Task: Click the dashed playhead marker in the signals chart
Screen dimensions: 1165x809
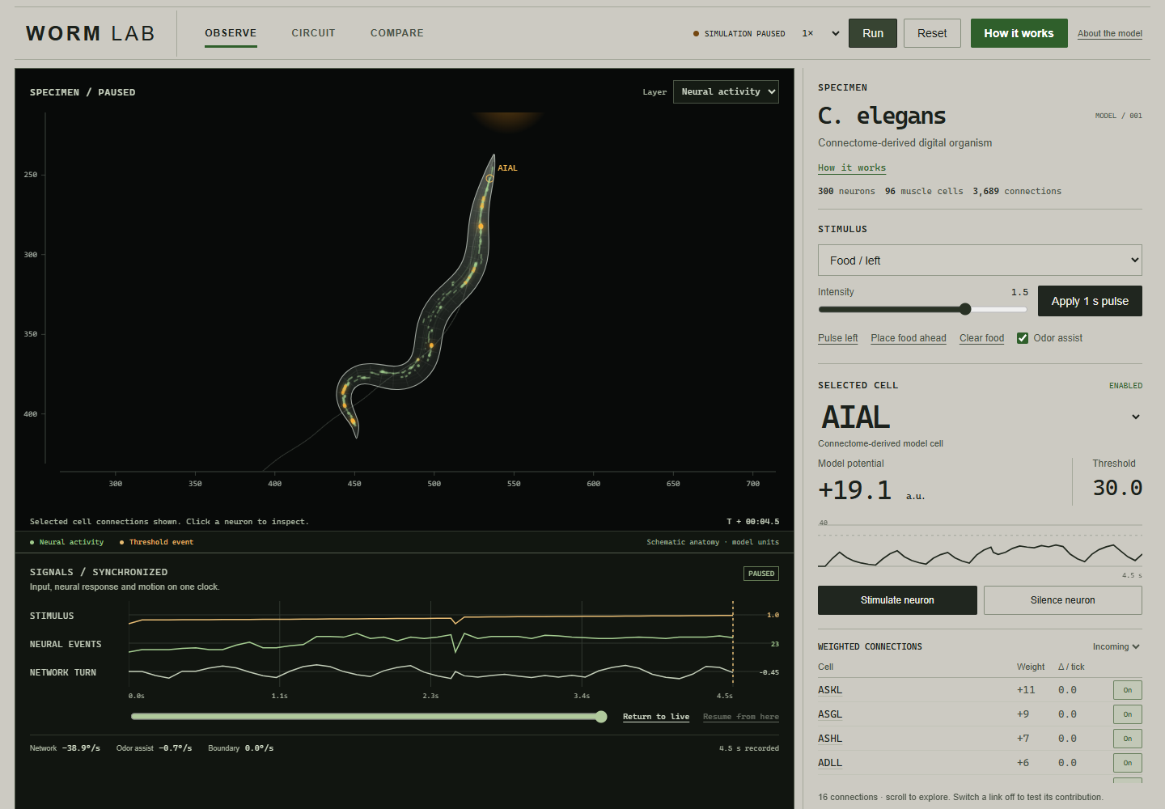Action: (733, 644)
